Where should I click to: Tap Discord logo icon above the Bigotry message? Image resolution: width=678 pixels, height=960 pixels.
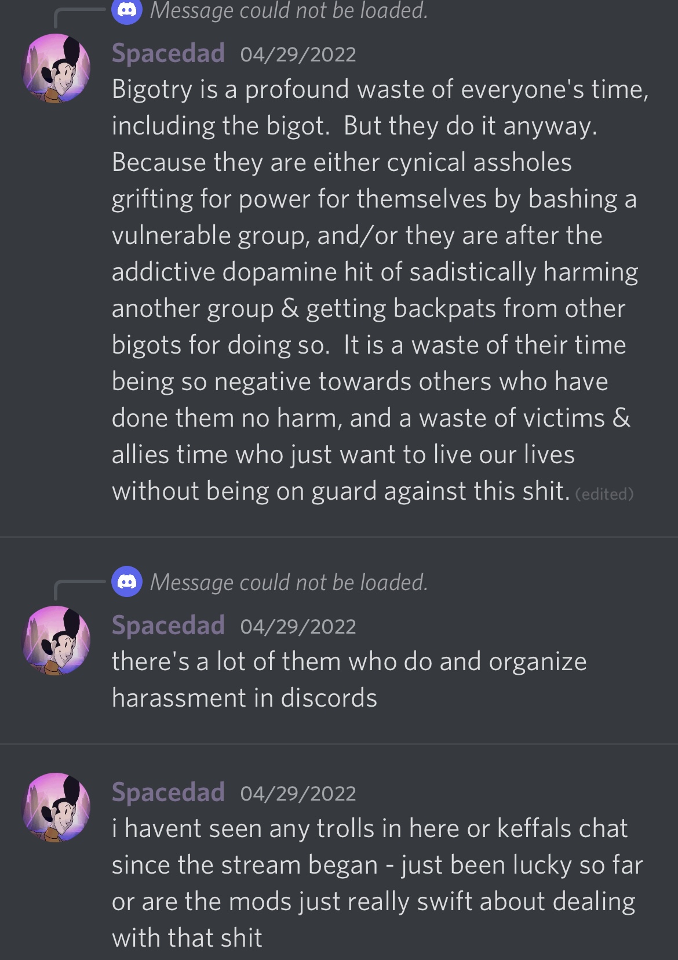click(127, 10)
